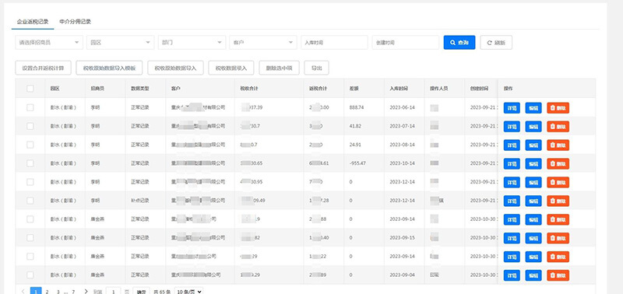Viewport: 623px width, 294px height.
Task: Check the row dated 2023-07-14
Action: [x=30, y=126]
